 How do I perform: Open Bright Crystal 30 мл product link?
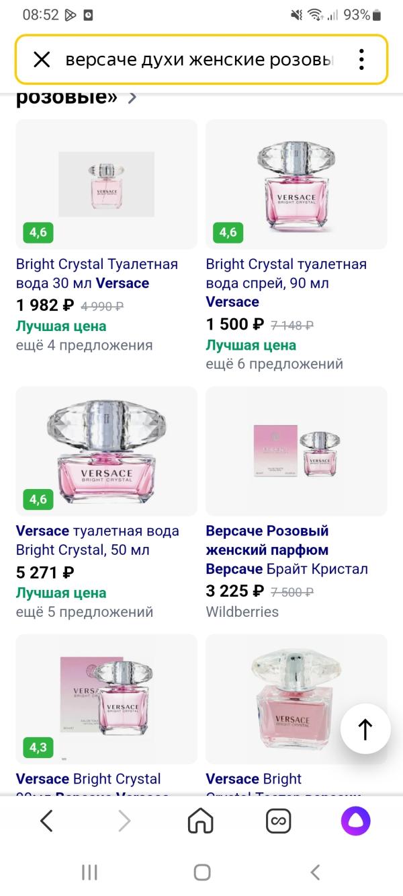(97, 273)
